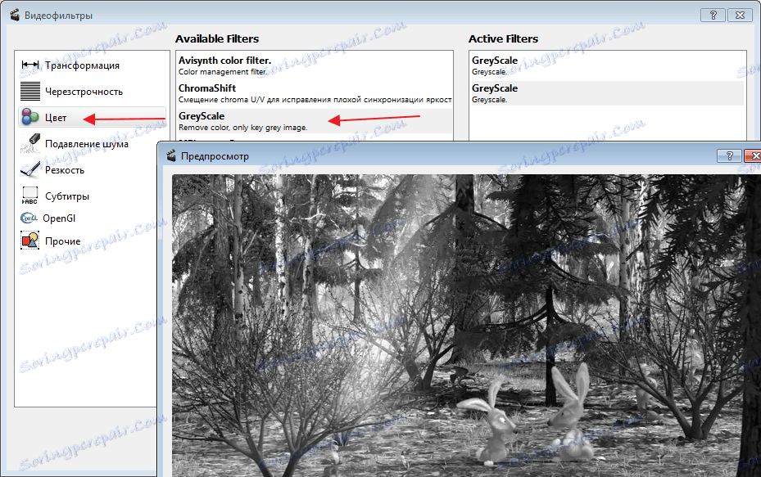Close the Предпросмотр preview window
761x477 pixels.
tap(754, 155)
